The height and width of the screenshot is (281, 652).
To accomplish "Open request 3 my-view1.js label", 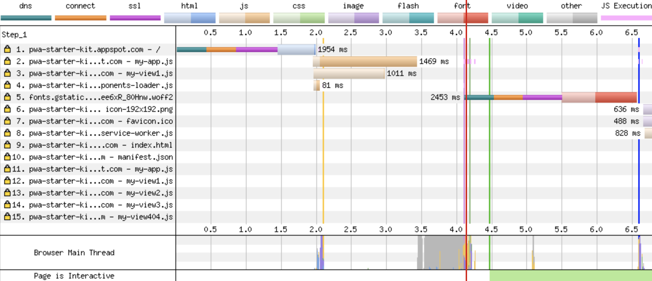I will click(x=94, y=73).
